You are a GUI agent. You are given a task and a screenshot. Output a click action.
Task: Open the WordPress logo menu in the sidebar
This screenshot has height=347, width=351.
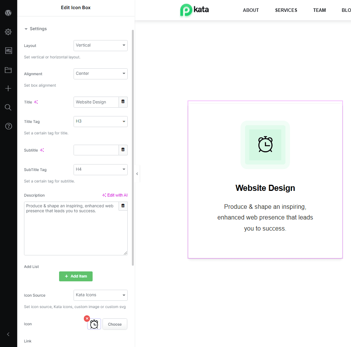[x=8, y=13]
